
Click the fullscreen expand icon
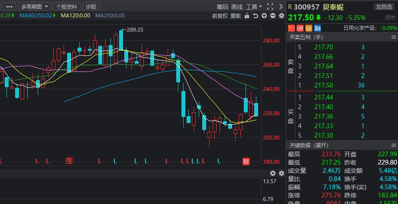pyautogui.click(x=270, y=6)
